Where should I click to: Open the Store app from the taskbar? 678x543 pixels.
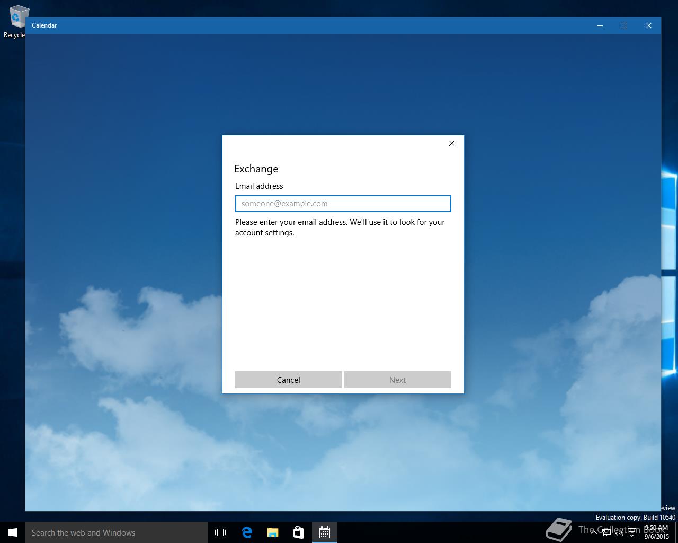pos(298,532)
